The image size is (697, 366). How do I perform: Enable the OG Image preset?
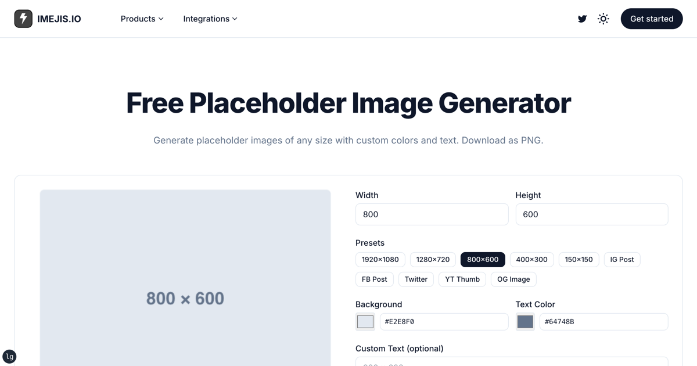tap(513, 279)
